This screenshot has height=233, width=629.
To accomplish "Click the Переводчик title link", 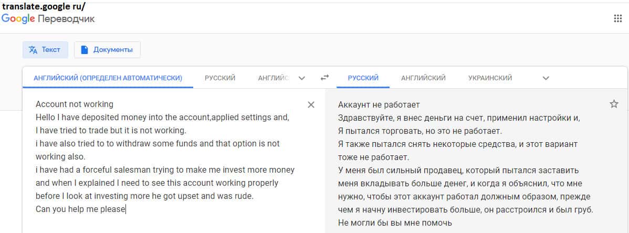I will point(67,19).
